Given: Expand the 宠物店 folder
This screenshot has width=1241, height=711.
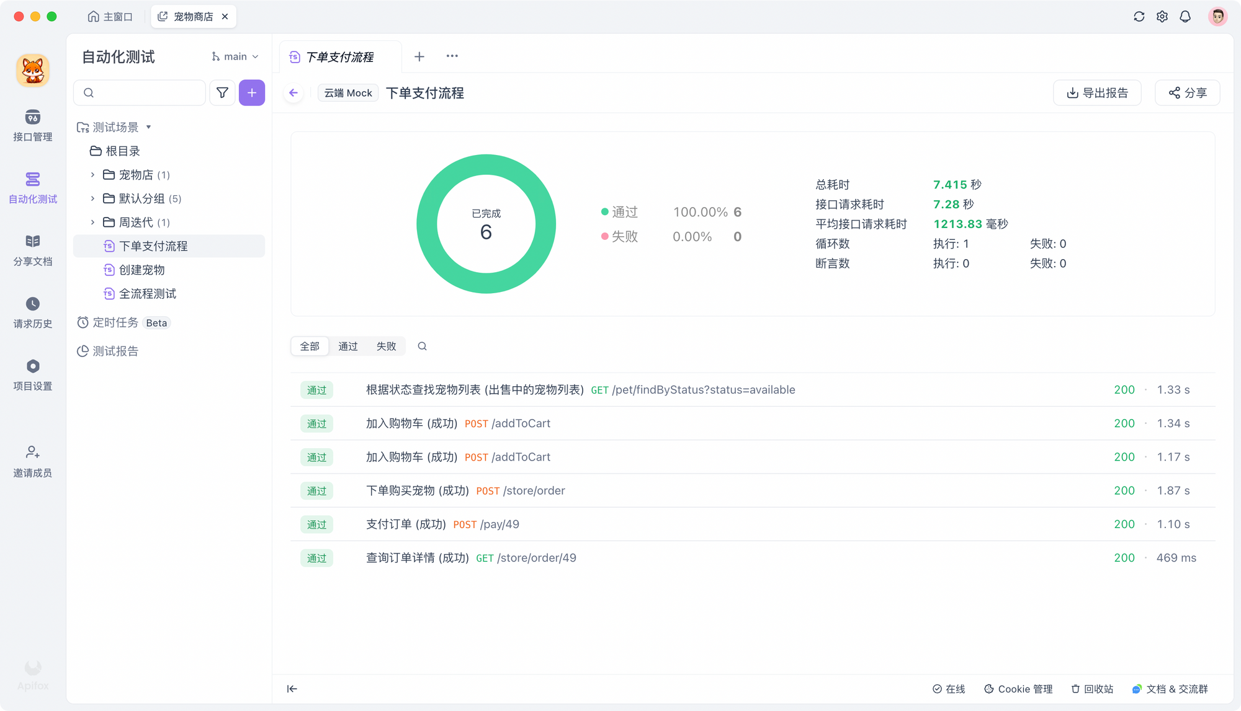Looking at the screenshot, I should [x=92, y=175].
